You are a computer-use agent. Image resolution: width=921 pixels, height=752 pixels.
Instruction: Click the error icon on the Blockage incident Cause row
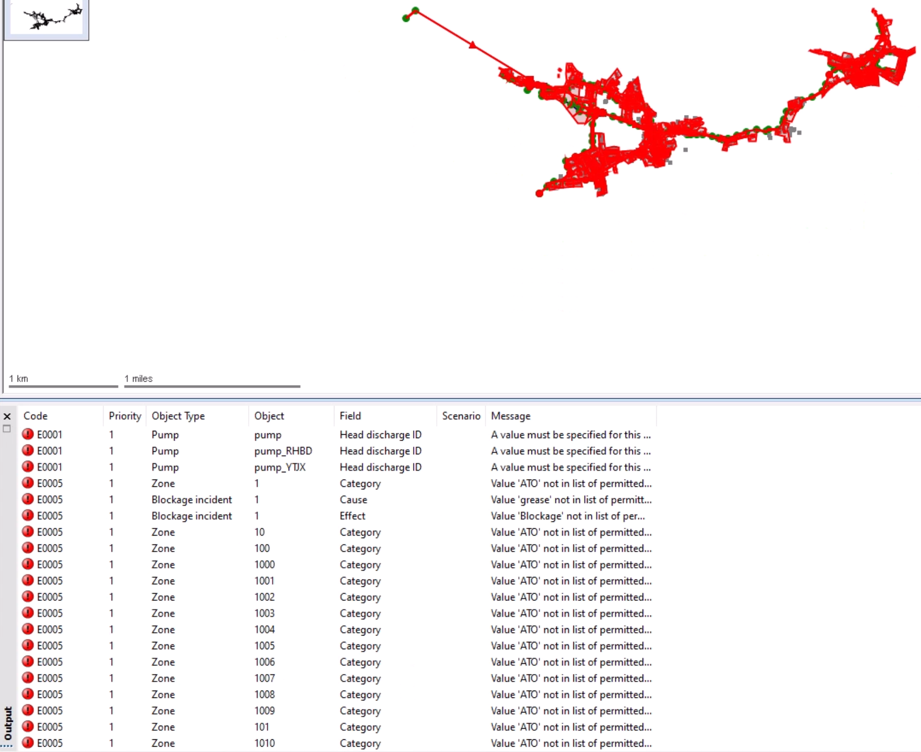click(28, 500)
